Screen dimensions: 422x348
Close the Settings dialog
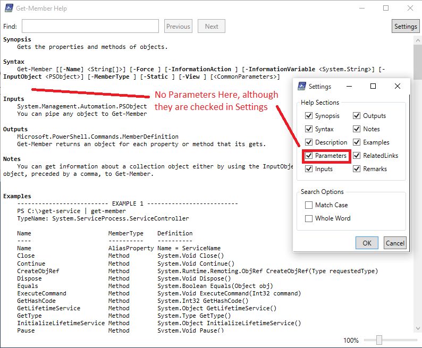tap(397, 86)
